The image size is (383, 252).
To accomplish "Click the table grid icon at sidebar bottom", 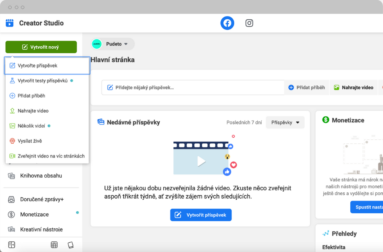I will pyautogui.click(x=54, y=245).
